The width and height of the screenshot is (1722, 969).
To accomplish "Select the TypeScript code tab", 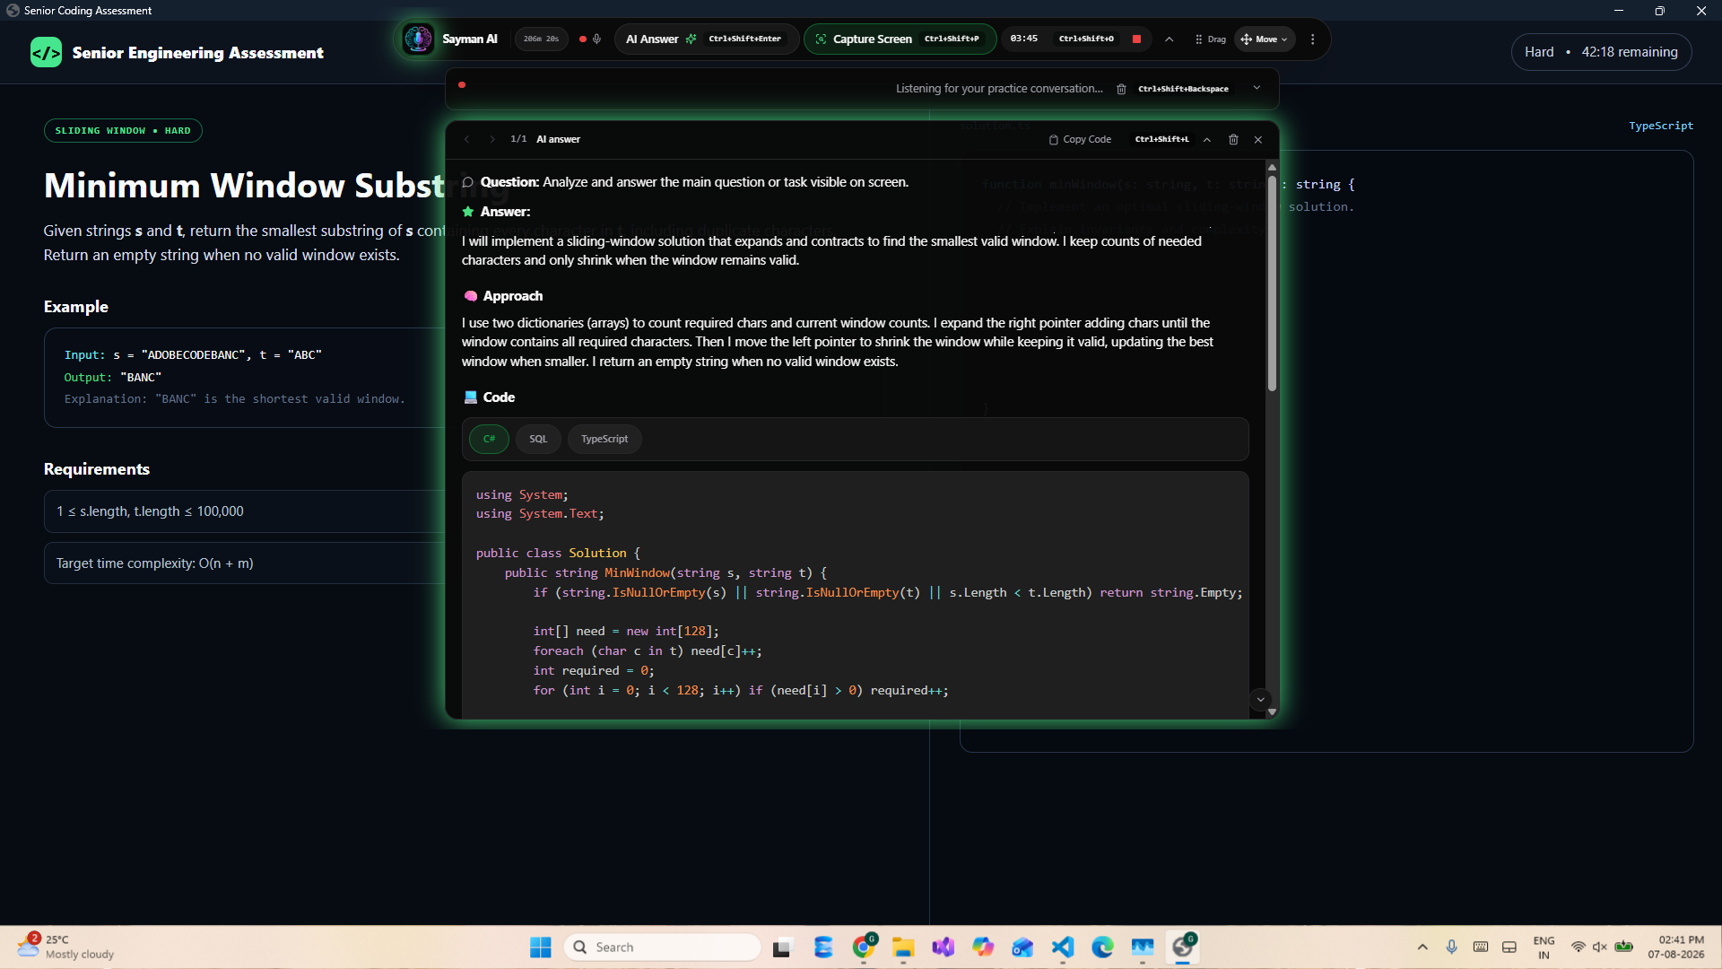I will click(x=604, y=439).
